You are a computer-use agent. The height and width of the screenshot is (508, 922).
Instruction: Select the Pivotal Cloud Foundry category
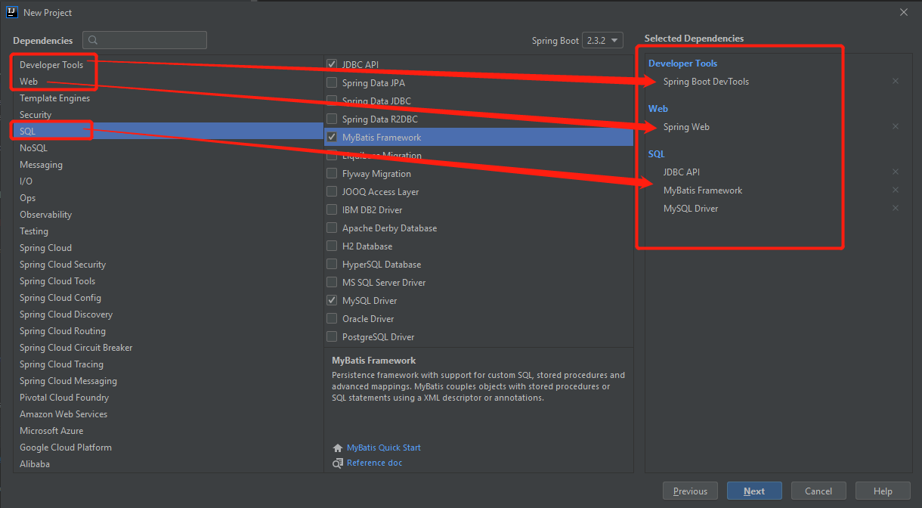point(168,398)
